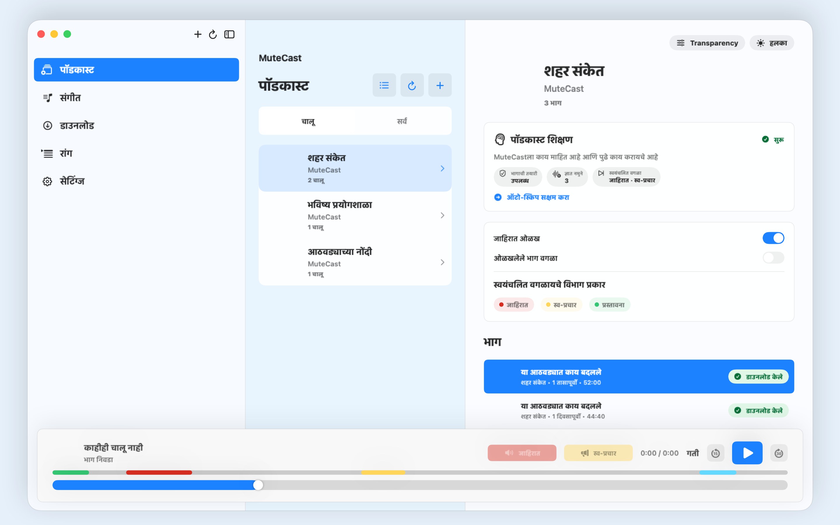Click ऑटो-स्किप सक्षम करा link
The height and width of the screenshot is (525, 840).
(x=531, y=197)
